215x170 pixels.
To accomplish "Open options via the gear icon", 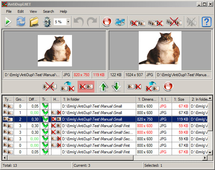I will 47,22.
